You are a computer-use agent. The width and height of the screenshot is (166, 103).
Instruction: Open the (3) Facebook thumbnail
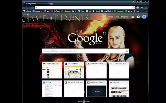click(74, 70)
